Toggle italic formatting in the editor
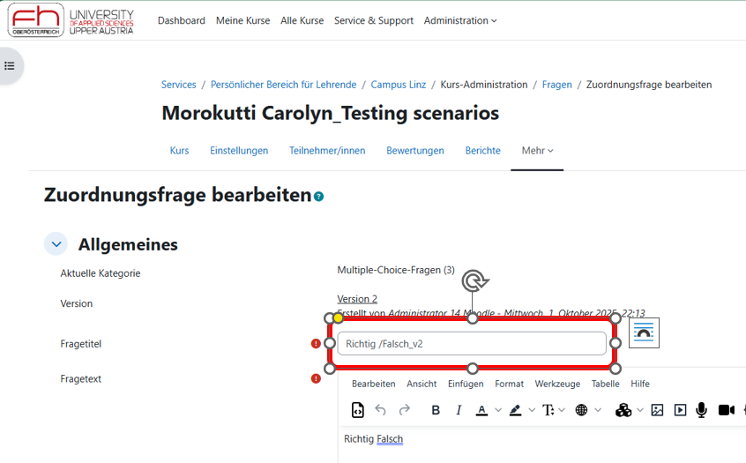This screenshot has width=746, height=463. (459, 410)
